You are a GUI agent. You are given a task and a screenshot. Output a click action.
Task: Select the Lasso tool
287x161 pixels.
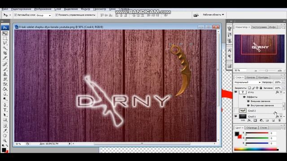click(5, 43)
